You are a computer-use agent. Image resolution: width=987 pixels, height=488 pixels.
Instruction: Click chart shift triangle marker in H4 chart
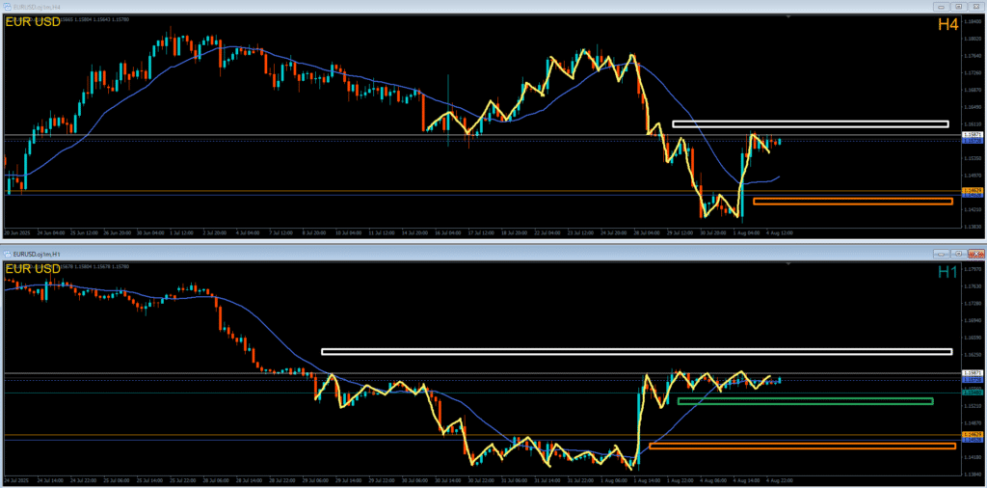(x=788, y=17)
